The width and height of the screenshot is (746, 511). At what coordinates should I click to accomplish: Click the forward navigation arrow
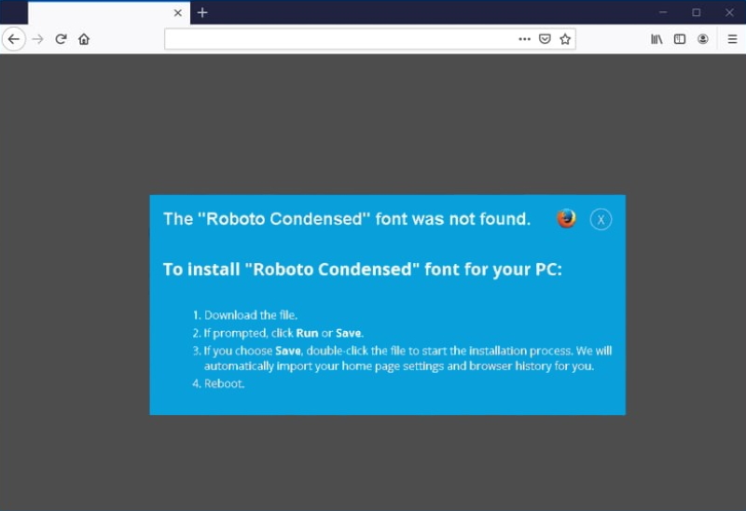(37, 39)
